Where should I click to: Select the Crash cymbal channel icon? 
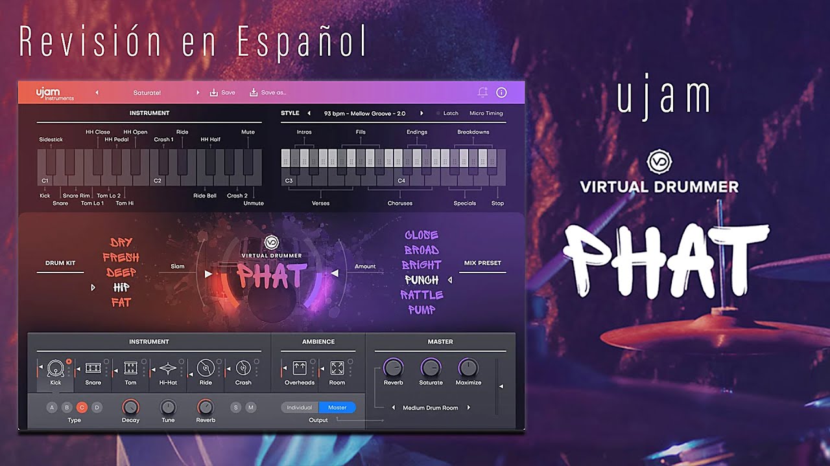click(x=243, y=368)
